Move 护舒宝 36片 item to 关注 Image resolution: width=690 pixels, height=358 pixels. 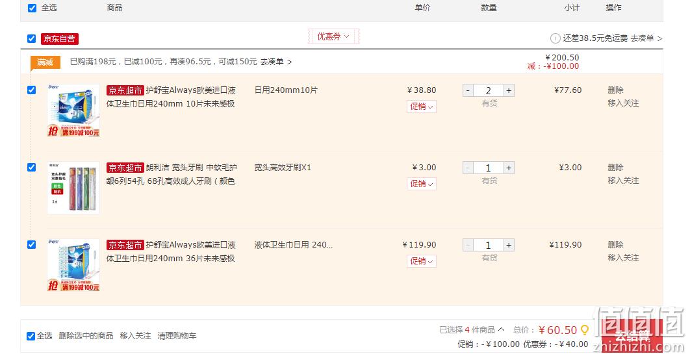[623, 258]
